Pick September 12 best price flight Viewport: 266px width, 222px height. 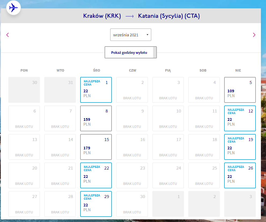pyautogui.click(x=240, y=118)
